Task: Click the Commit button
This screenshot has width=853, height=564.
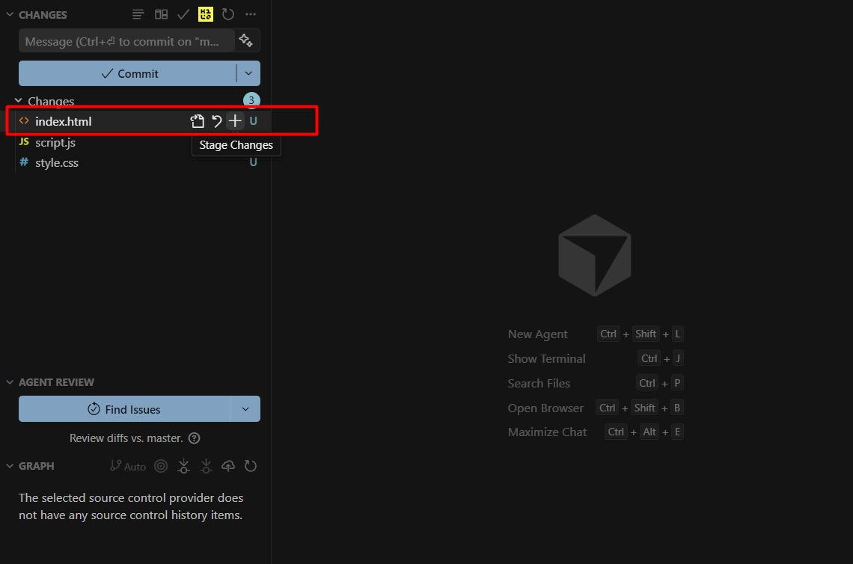Action: [x=128, y=73]
